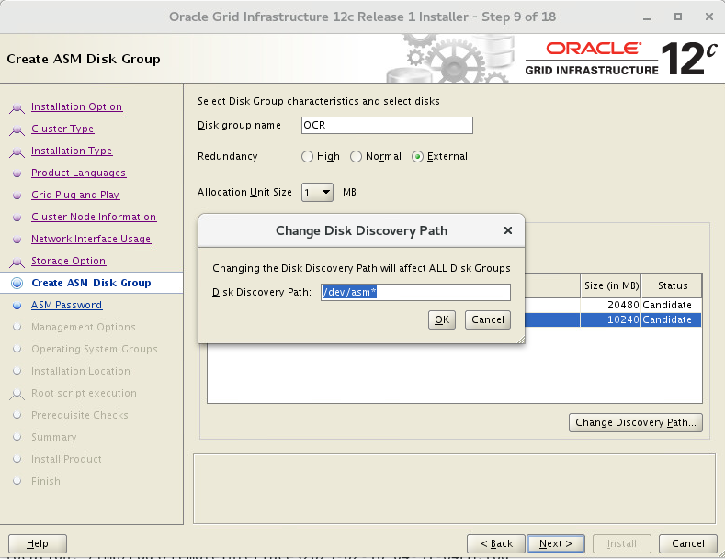
Task: Click the Installation Option step marker icon
Action: click(17, 107)
